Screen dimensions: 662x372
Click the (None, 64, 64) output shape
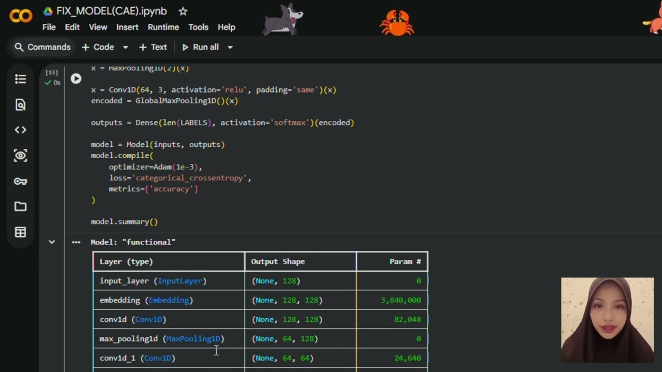click(282, 358)
